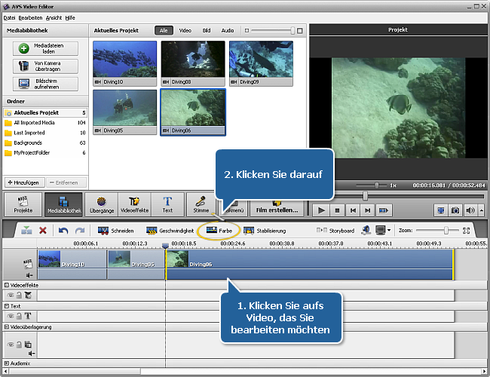Collapse the Videoüberlagerung track group

tap(7, 327)
